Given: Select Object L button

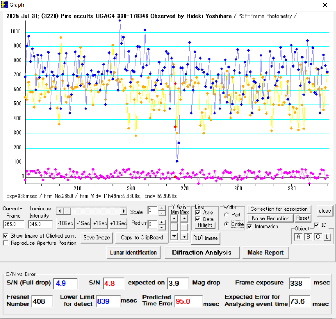Looking at the screenshot, I should [327, 237].
